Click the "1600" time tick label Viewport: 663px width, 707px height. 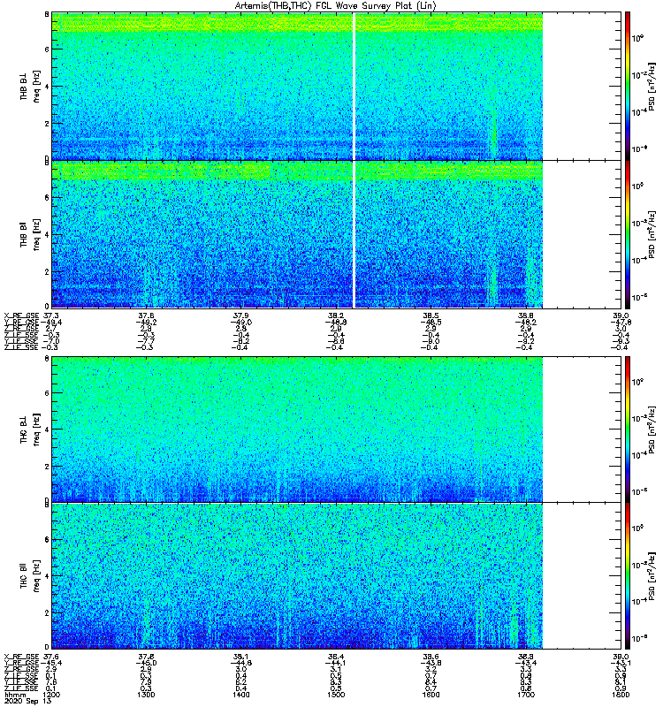tap(431, 695)
